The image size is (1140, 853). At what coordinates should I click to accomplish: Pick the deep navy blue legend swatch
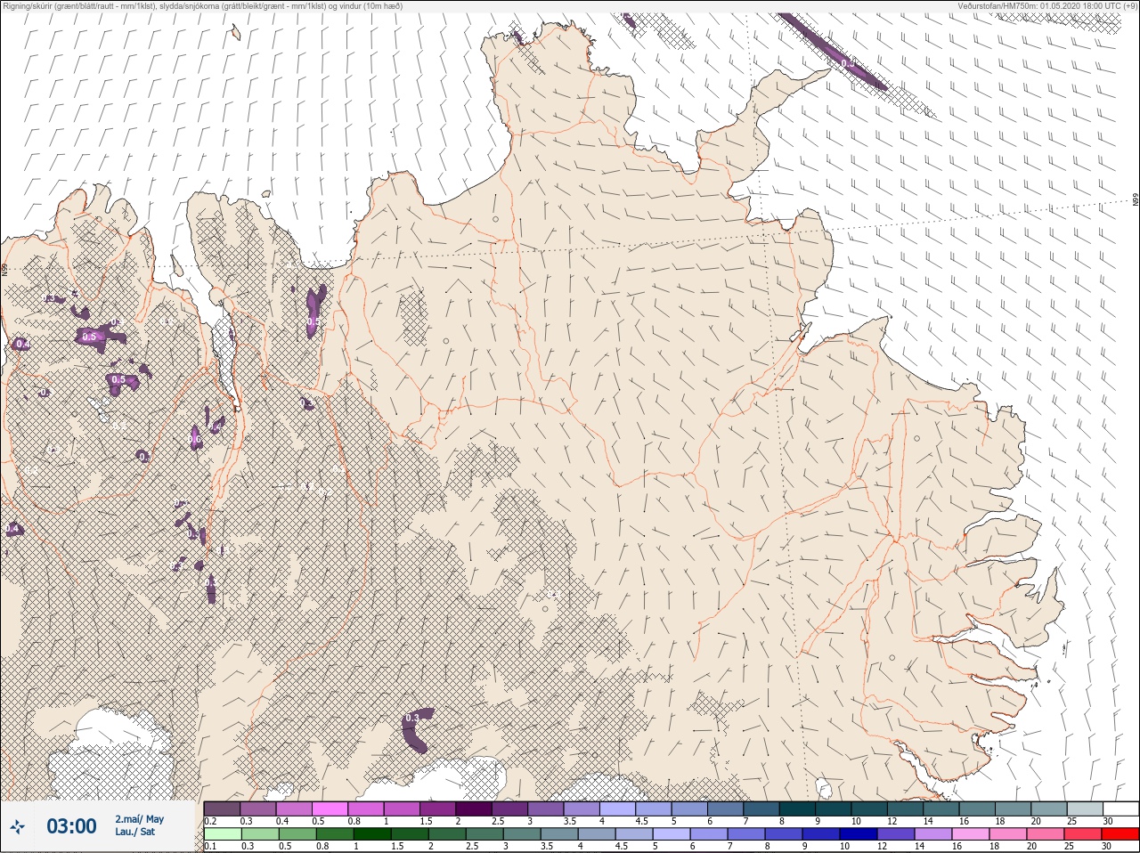tap(859, 834)
